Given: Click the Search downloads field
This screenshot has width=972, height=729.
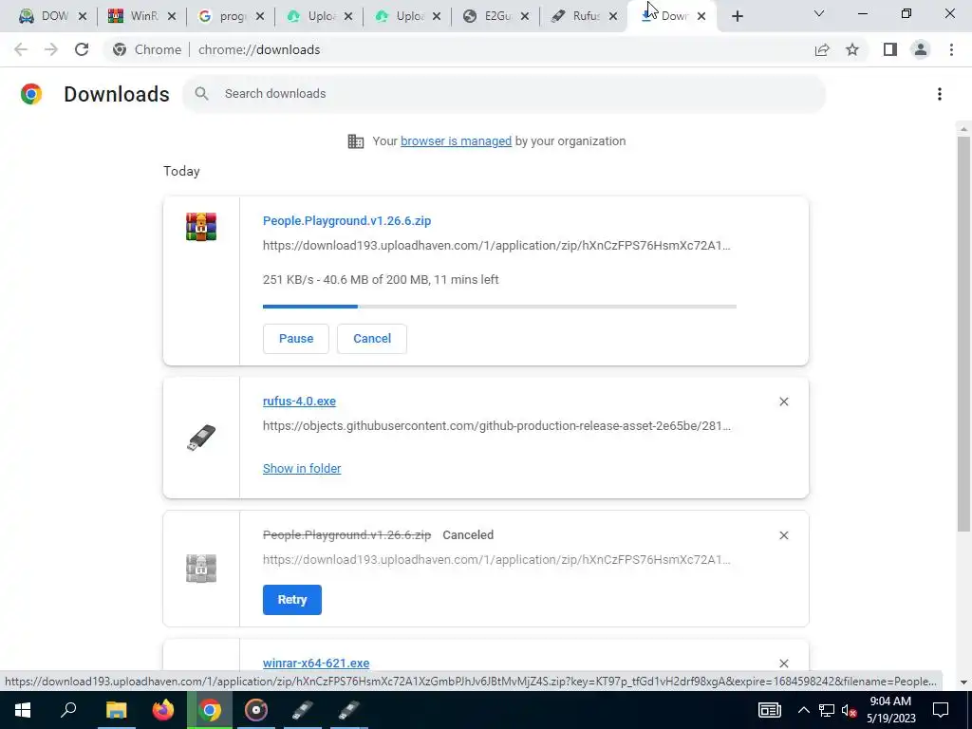Looking at the screenshot, I should (x=504, y=94).
